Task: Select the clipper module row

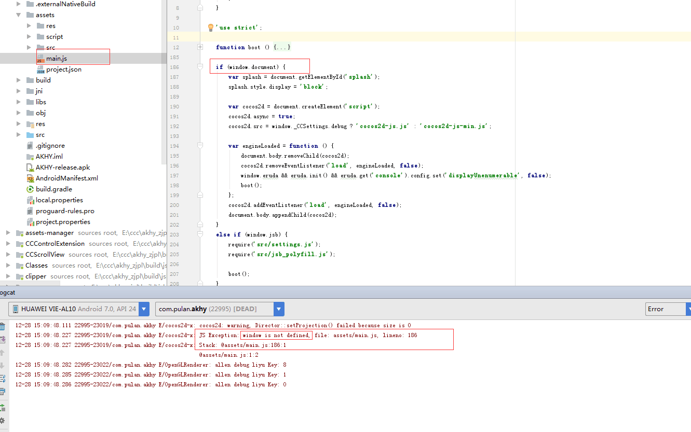Action: (83, 276)
